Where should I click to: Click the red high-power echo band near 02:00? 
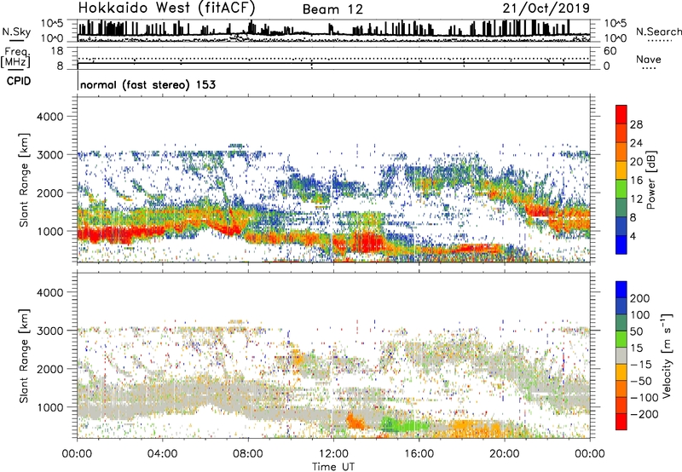pyautogui.click(x=120, y=233)
